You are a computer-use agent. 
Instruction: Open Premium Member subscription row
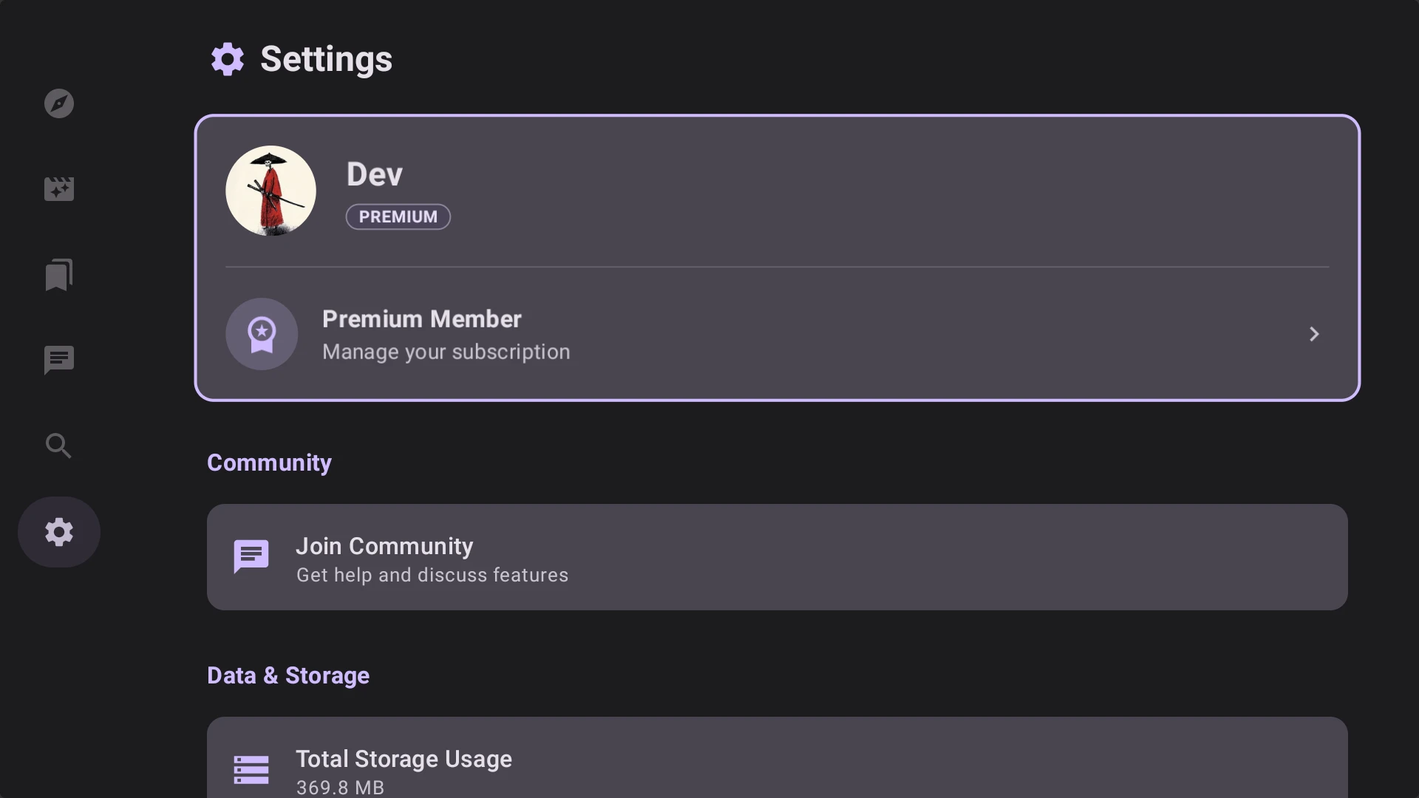(x=776, y=334)
